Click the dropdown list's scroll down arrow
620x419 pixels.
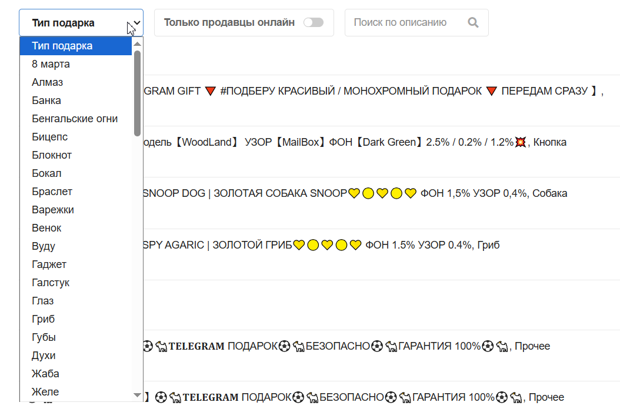[x=137, y=395]
